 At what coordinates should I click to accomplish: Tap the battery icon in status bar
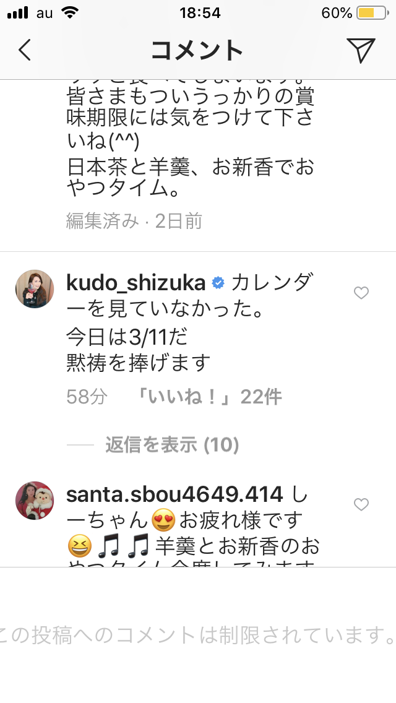tap(372, 13)
